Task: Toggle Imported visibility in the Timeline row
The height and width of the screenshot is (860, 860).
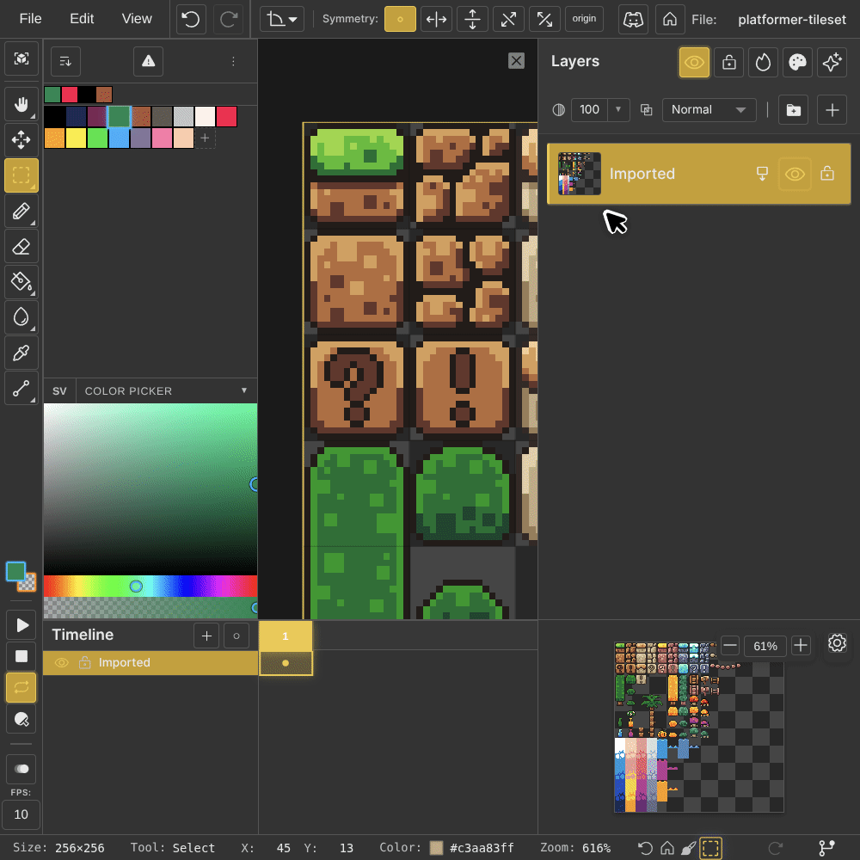Action: pyautogui.click(x=61, y=662)
